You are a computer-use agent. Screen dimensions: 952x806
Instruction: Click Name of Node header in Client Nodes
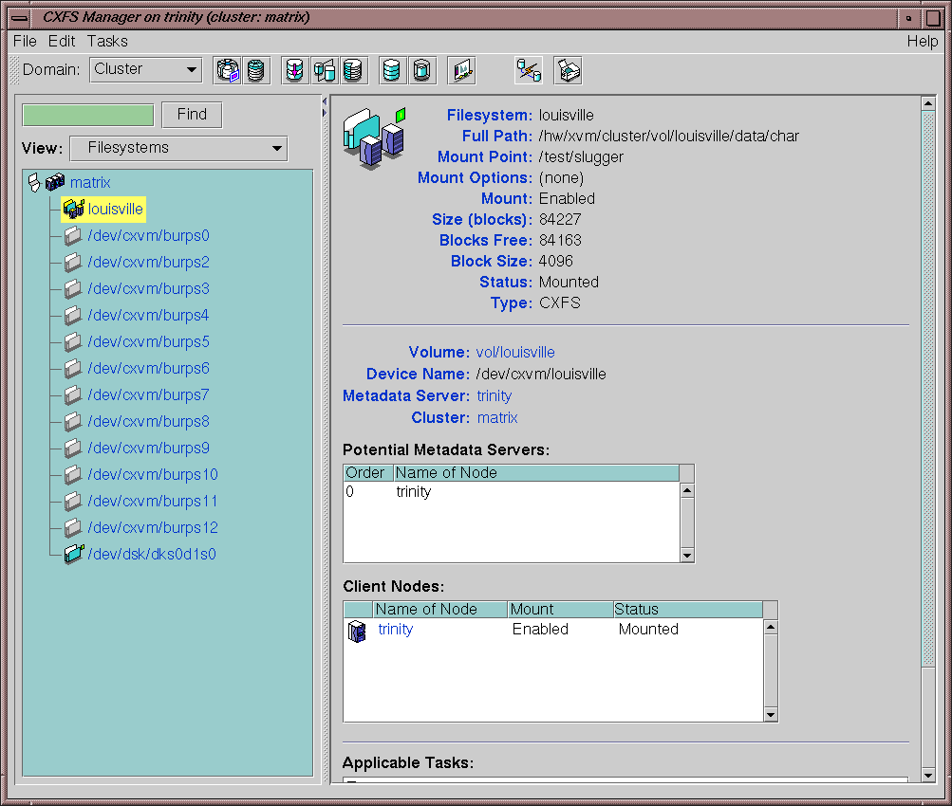tap(440, 609)
